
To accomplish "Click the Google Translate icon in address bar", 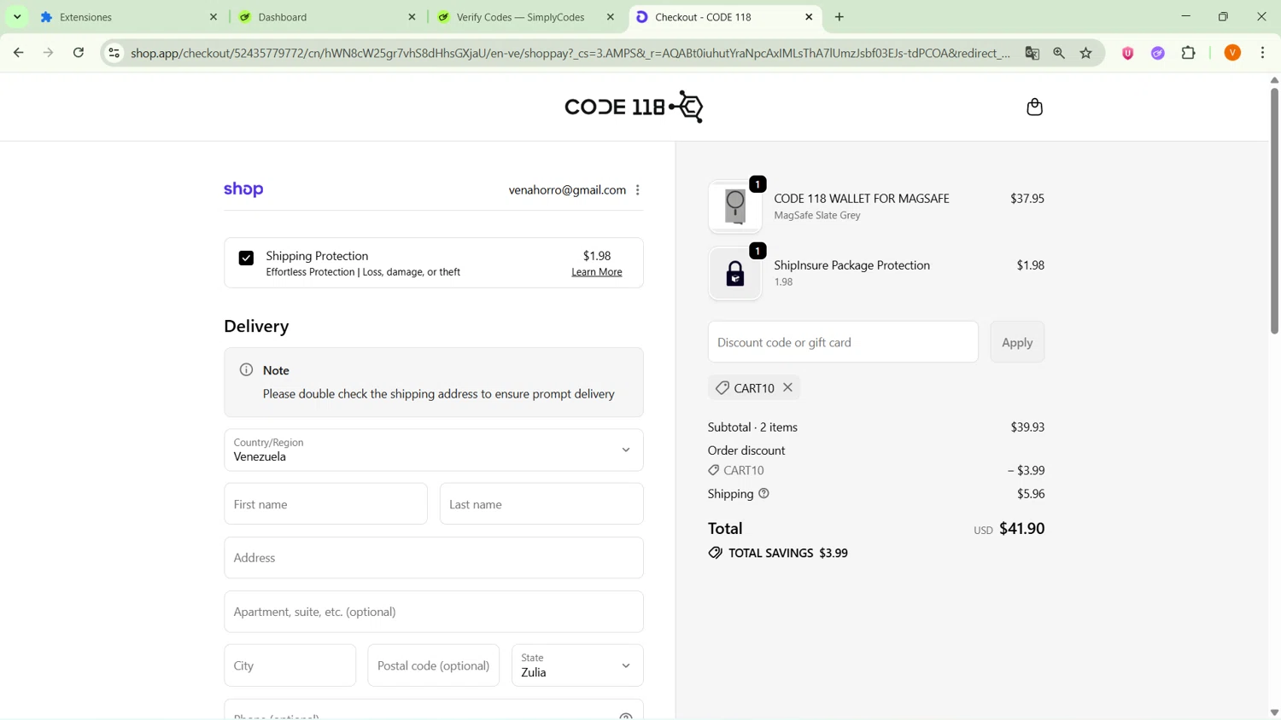I will [1032, 53].
